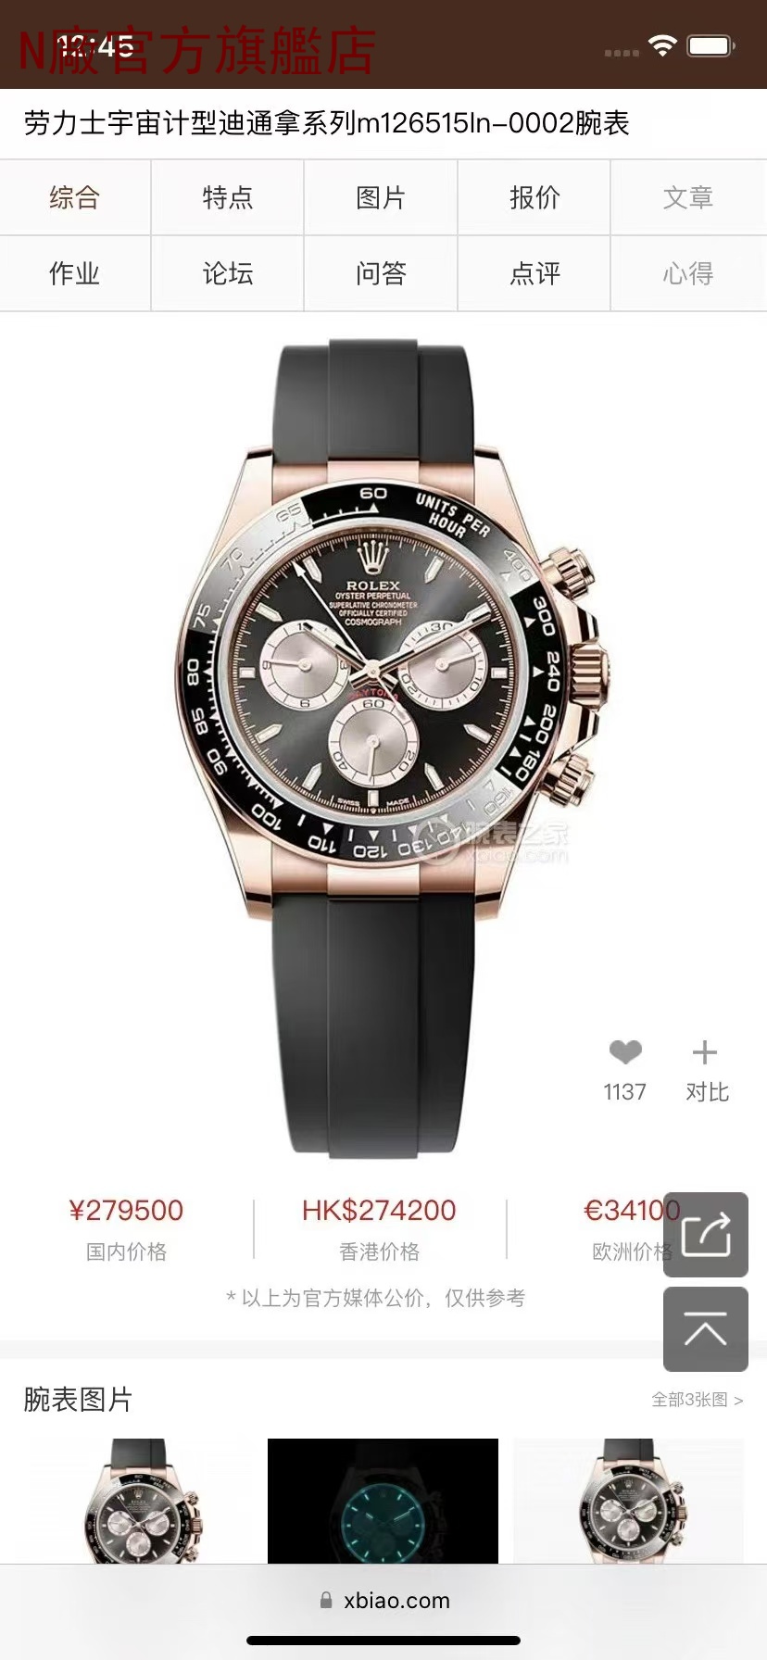Click the back-to-top arrow button

point(706,1329)
